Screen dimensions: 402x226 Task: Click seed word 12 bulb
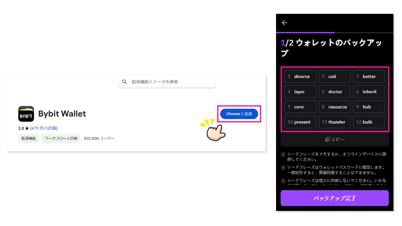[x=369, y=122]
